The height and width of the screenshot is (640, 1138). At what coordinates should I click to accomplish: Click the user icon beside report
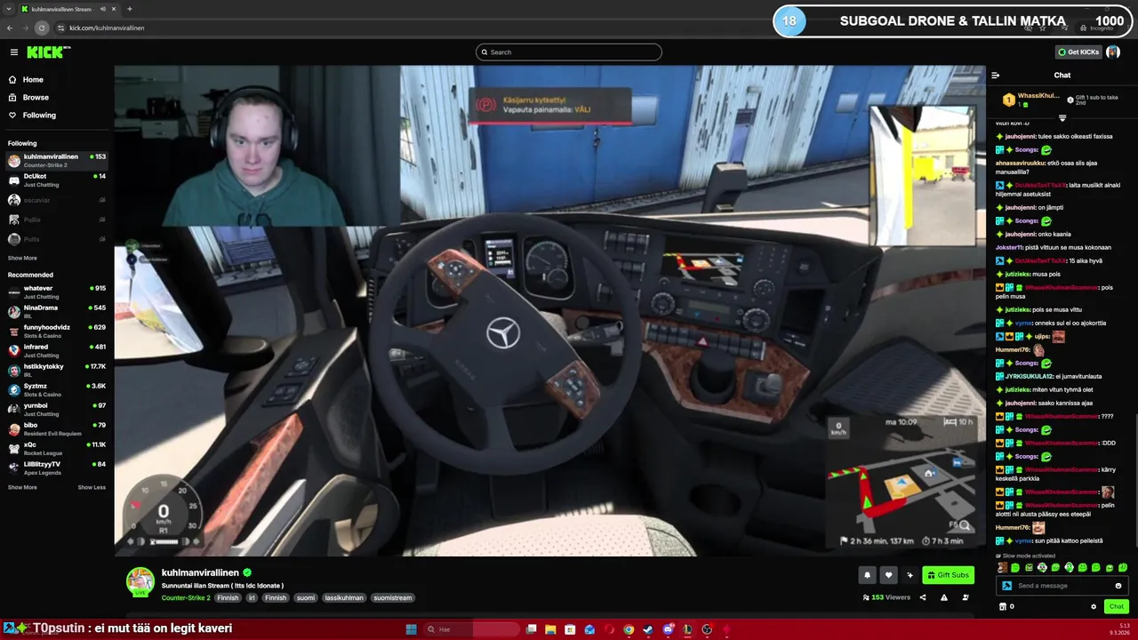click(x=966, y=597)
